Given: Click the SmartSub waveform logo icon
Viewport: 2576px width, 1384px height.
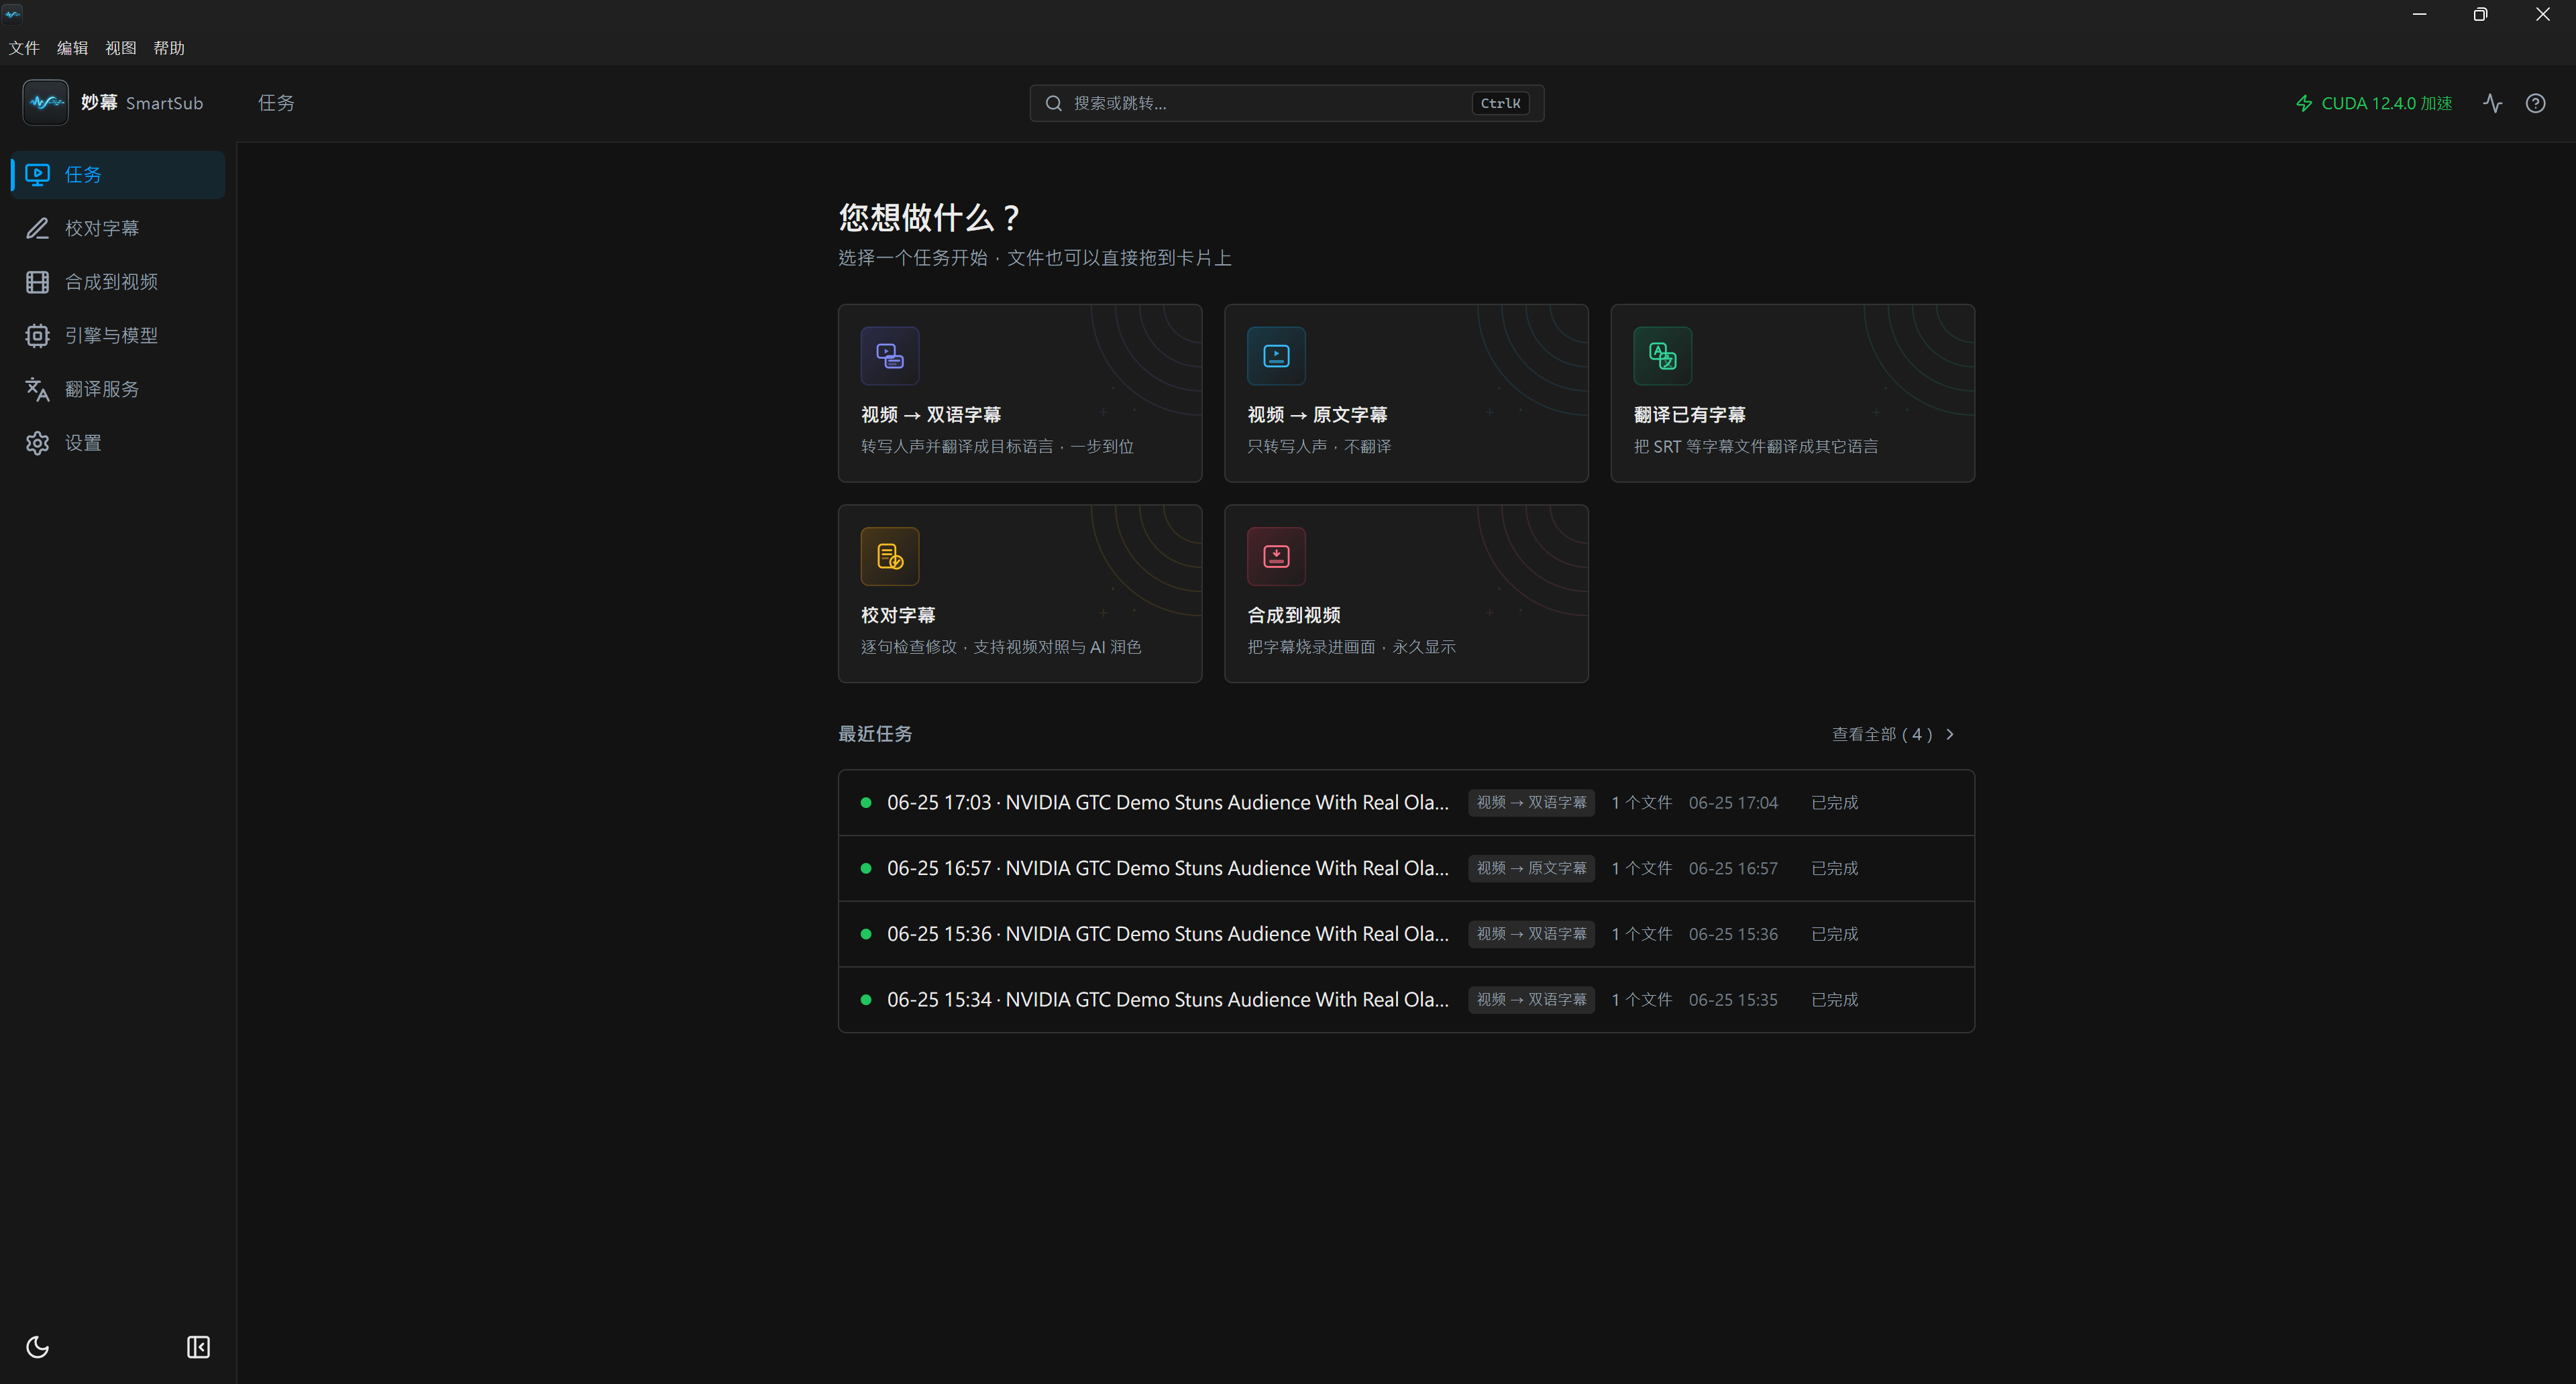Looking at the screenshot, I should pos(45,103).
